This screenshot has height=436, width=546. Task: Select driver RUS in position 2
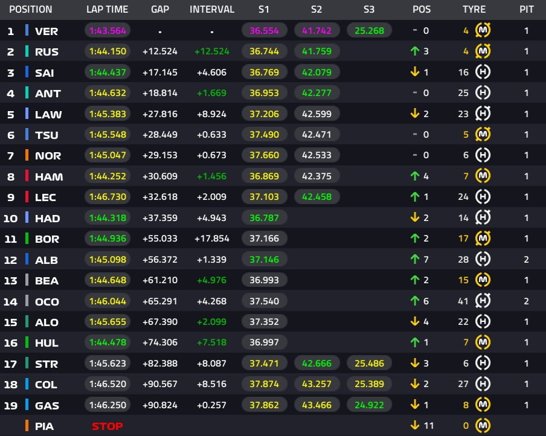click(47, 51)
